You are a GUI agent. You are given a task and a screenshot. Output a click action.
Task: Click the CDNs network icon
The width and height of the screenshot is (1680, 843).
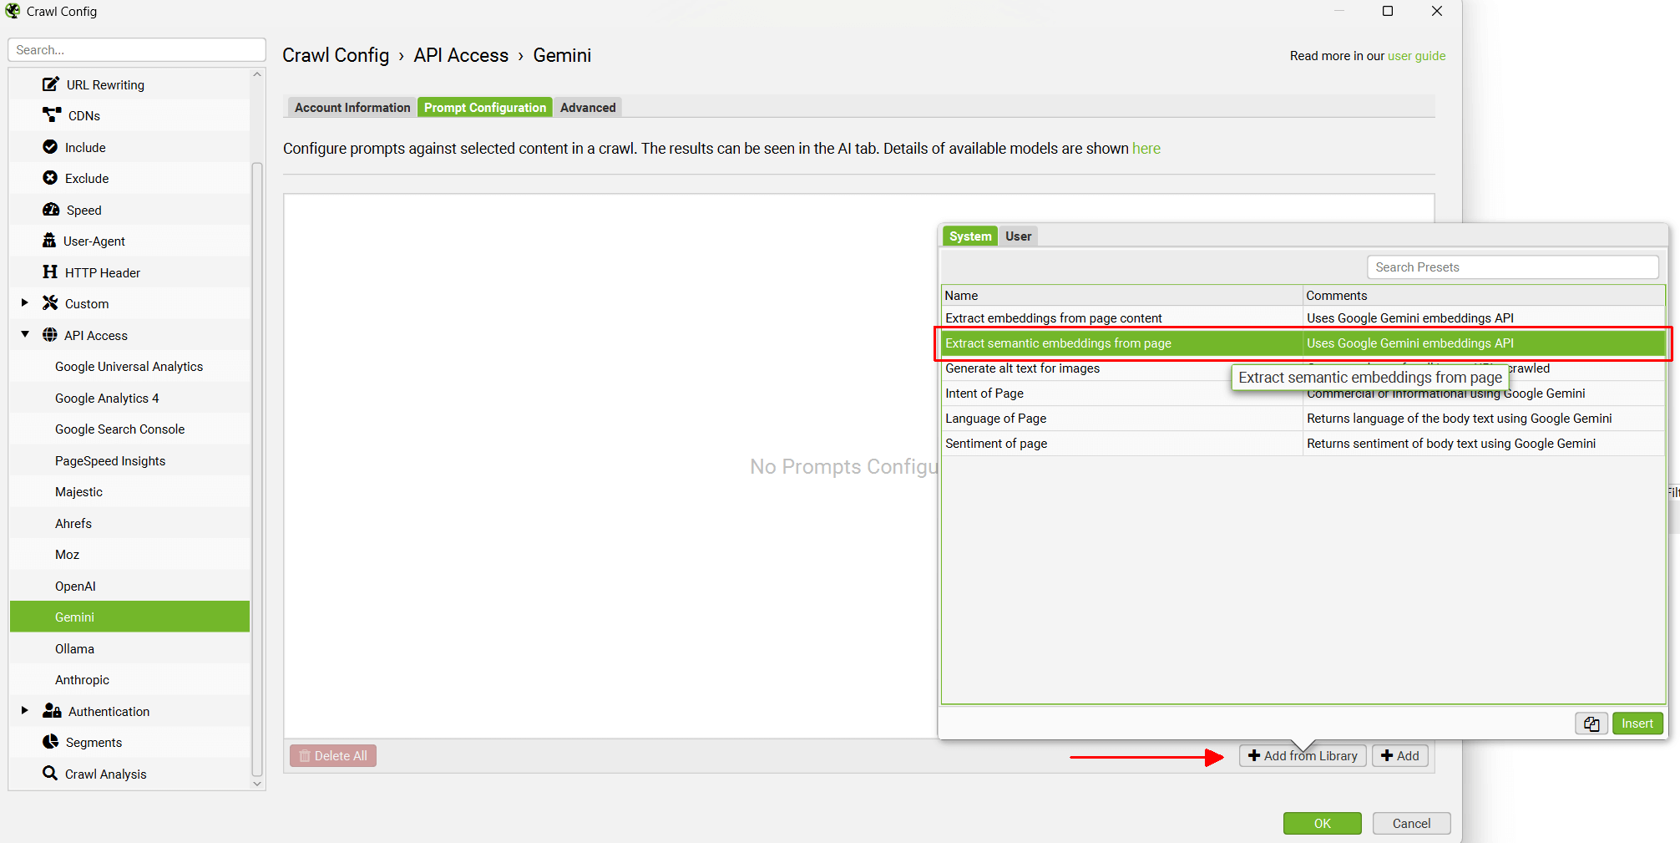52,115
